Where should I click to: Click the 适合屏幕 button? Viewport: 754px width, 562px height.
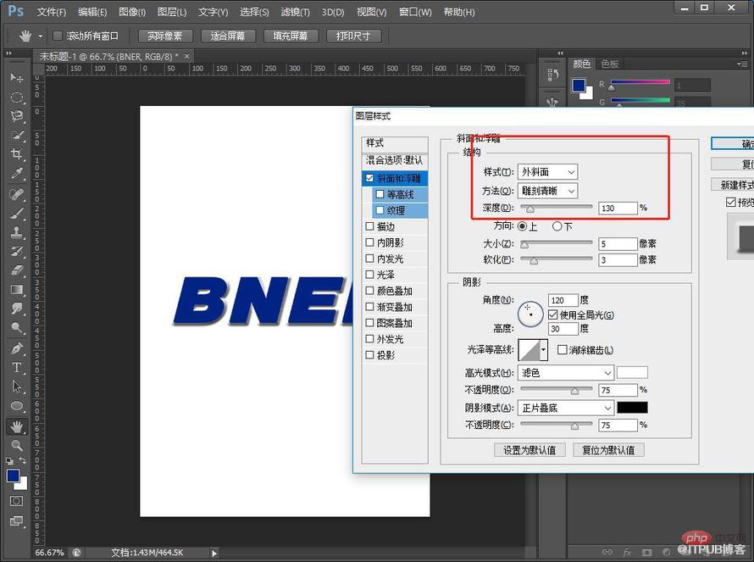227,36
